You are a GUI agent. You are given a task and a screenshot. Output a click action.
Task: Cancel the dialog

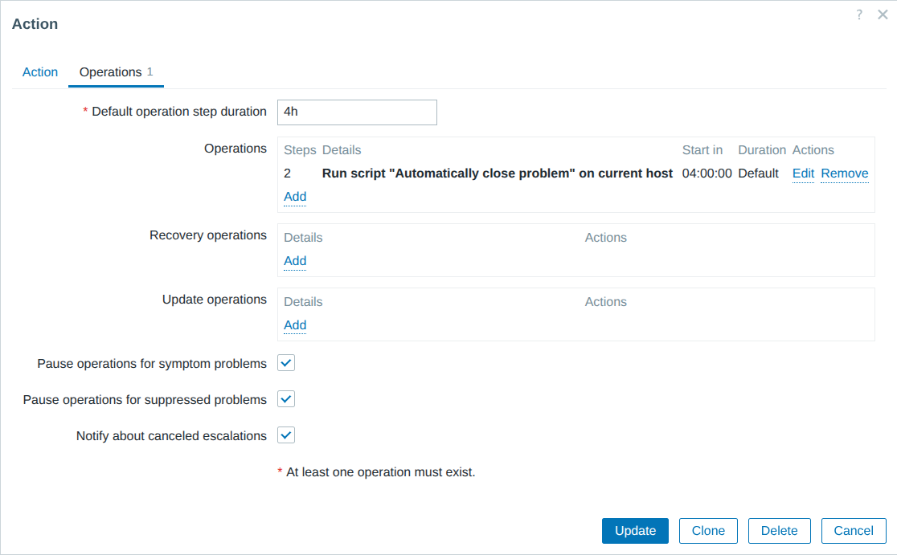854,531
